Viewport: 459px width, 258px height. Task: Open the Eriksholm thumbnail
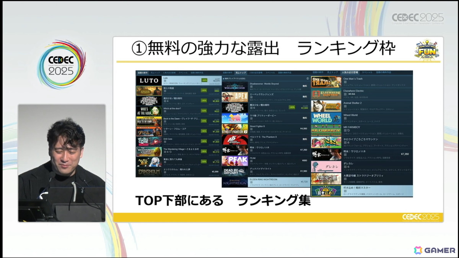pyautogui.click(x=149, y=172)
